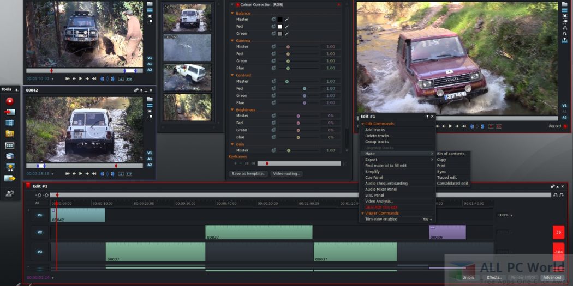Screen dimensions: 573x286
Task: Open the Import tool with red arrow
Action: [x=10, y=112]
